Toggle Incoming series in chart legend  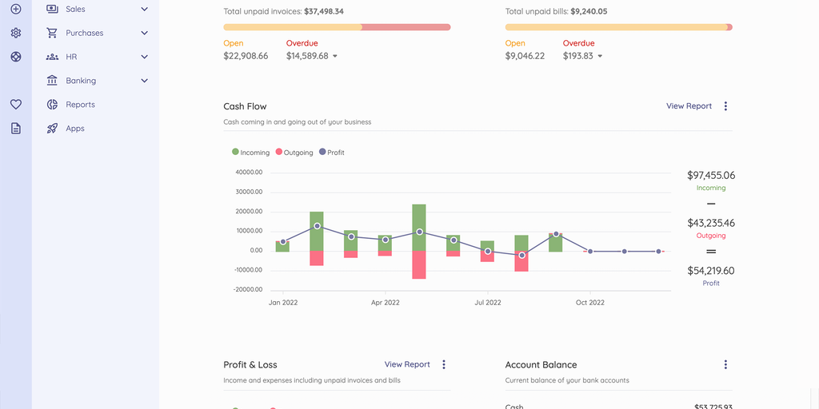pos(250,152)
